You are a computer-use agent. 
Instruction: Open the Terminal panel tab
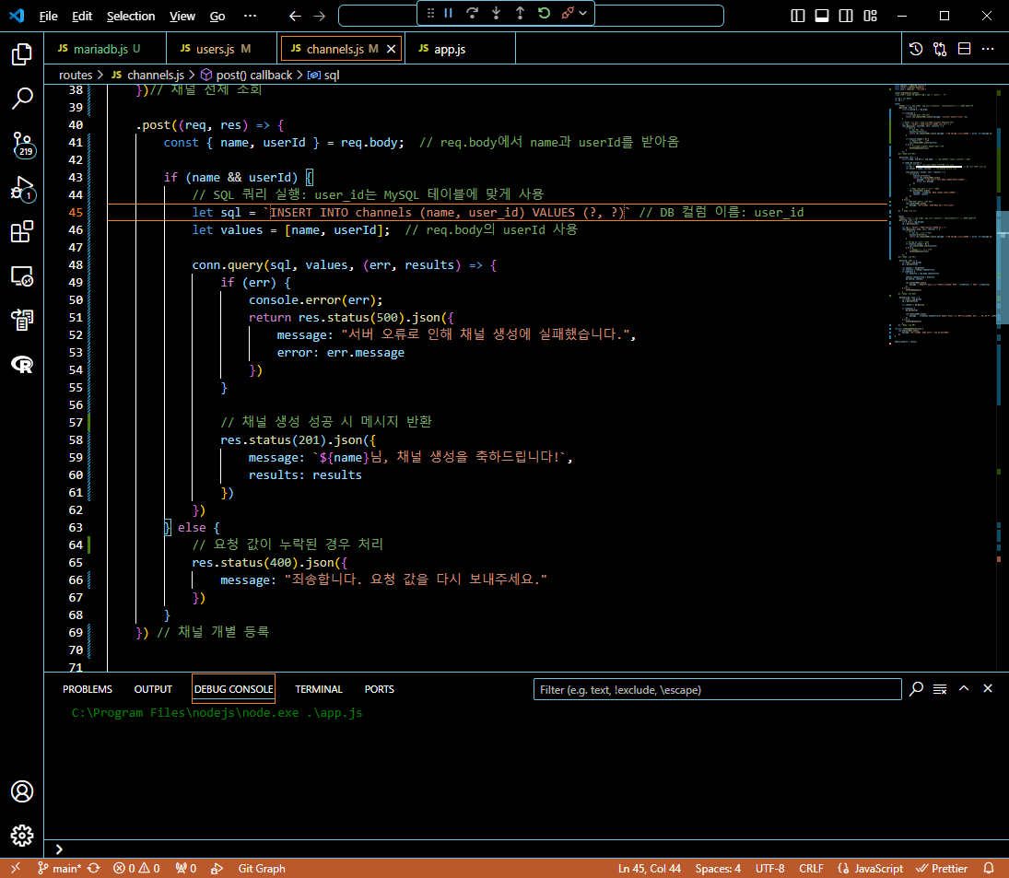click(x=319, y=689)
